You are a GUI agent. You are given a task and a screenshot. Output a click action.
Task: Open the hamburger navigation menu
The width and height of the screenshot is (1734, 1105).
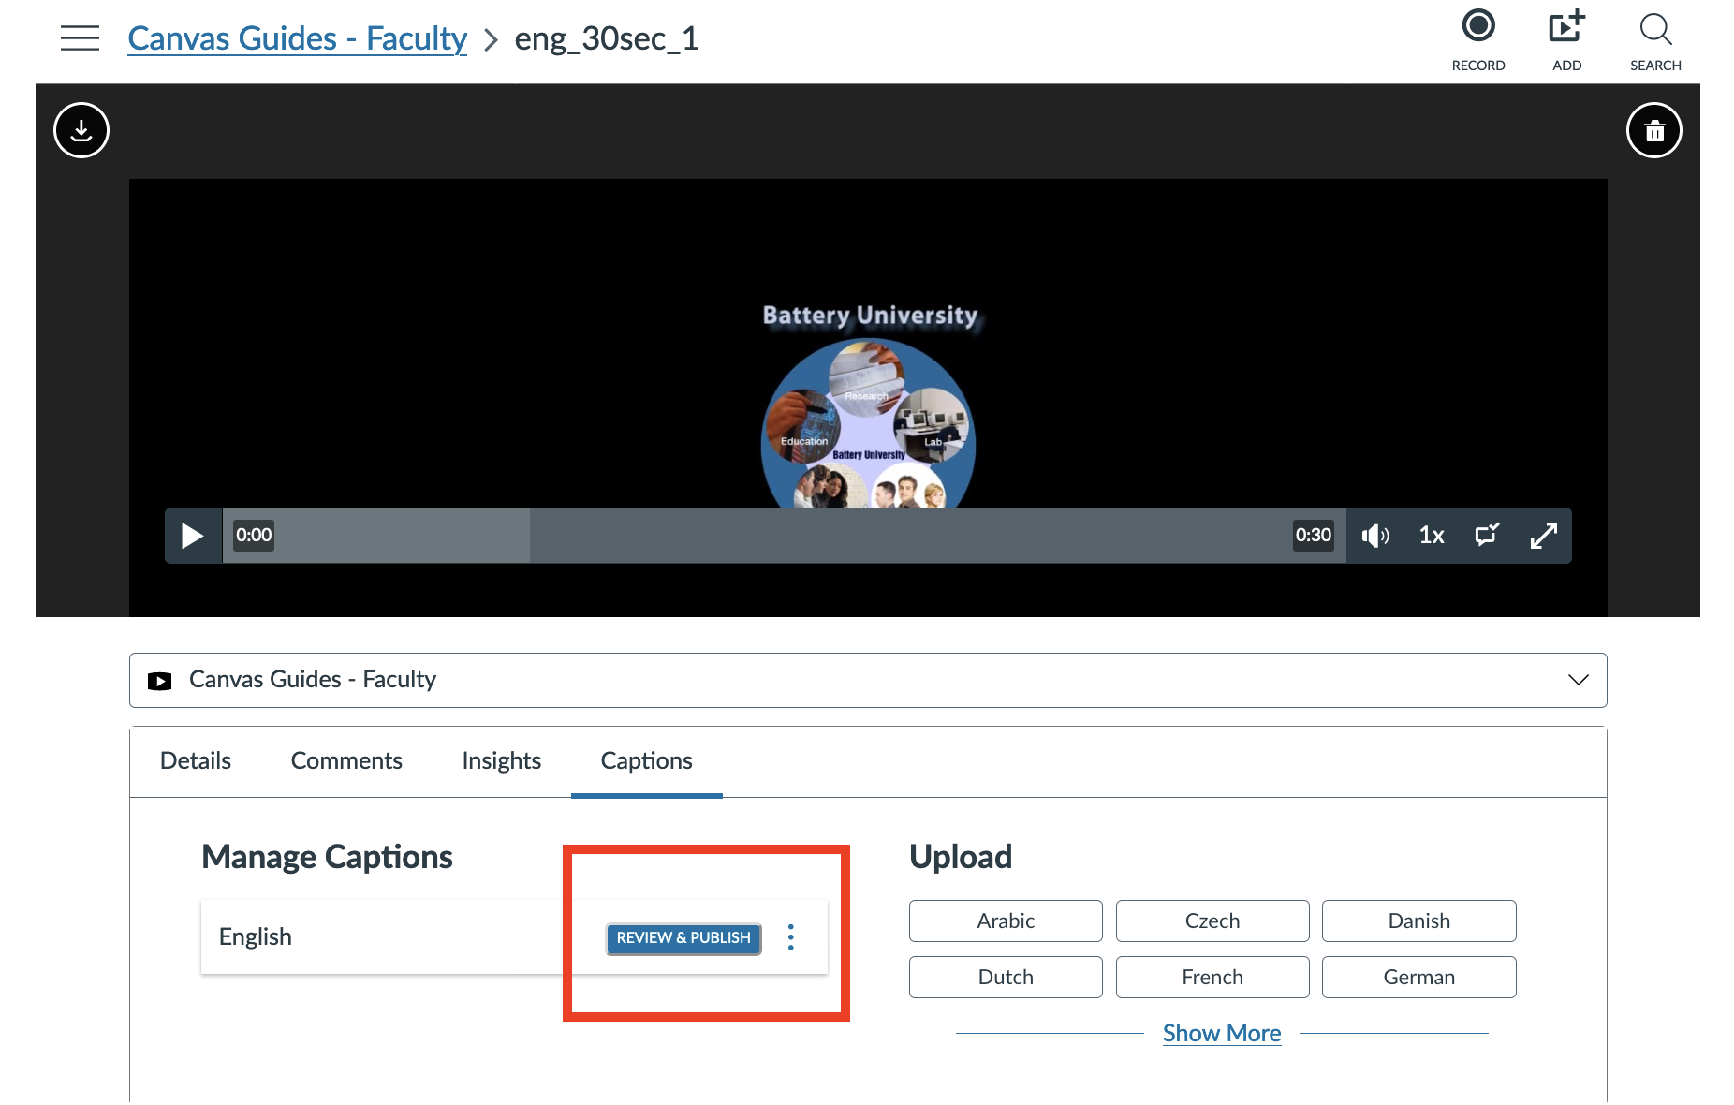(80, 38)
